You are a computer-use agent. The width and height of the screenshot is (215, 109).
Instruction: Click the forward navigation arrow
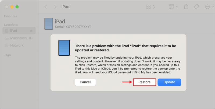pos(55,7)
